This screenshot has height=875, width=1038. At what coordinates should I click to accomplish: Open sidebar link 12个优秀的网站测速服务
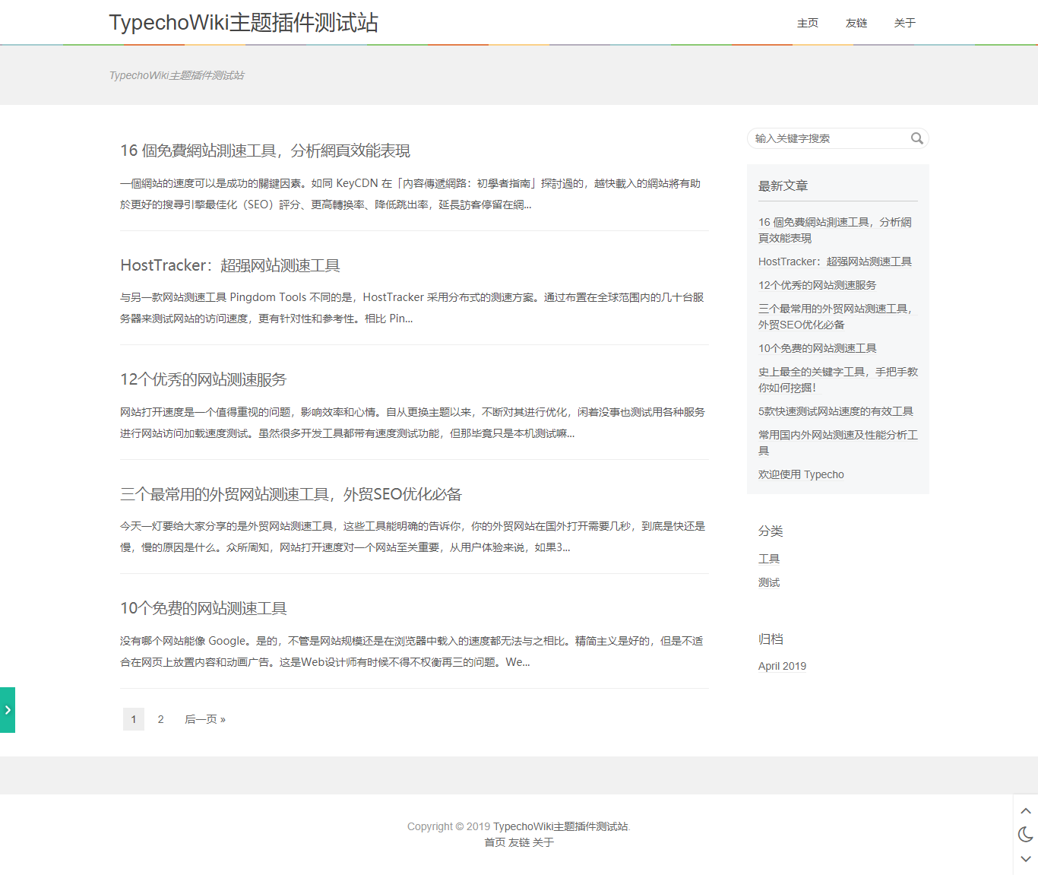pos(818,285)
